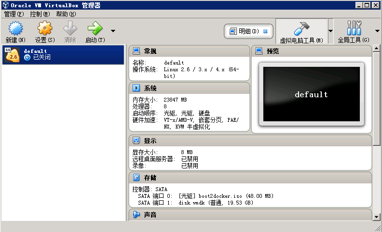Open the 系统 (System) section header
This screenshot has width=382, height=232.
pos(189,88)
